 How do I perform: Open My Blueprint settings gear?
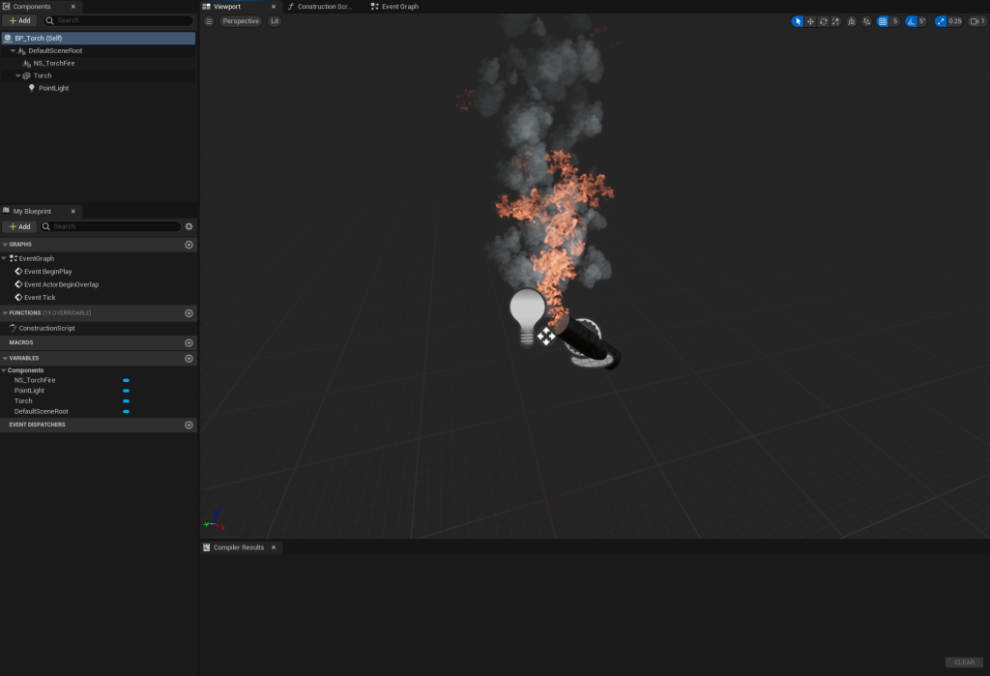[x=189, y=226]
